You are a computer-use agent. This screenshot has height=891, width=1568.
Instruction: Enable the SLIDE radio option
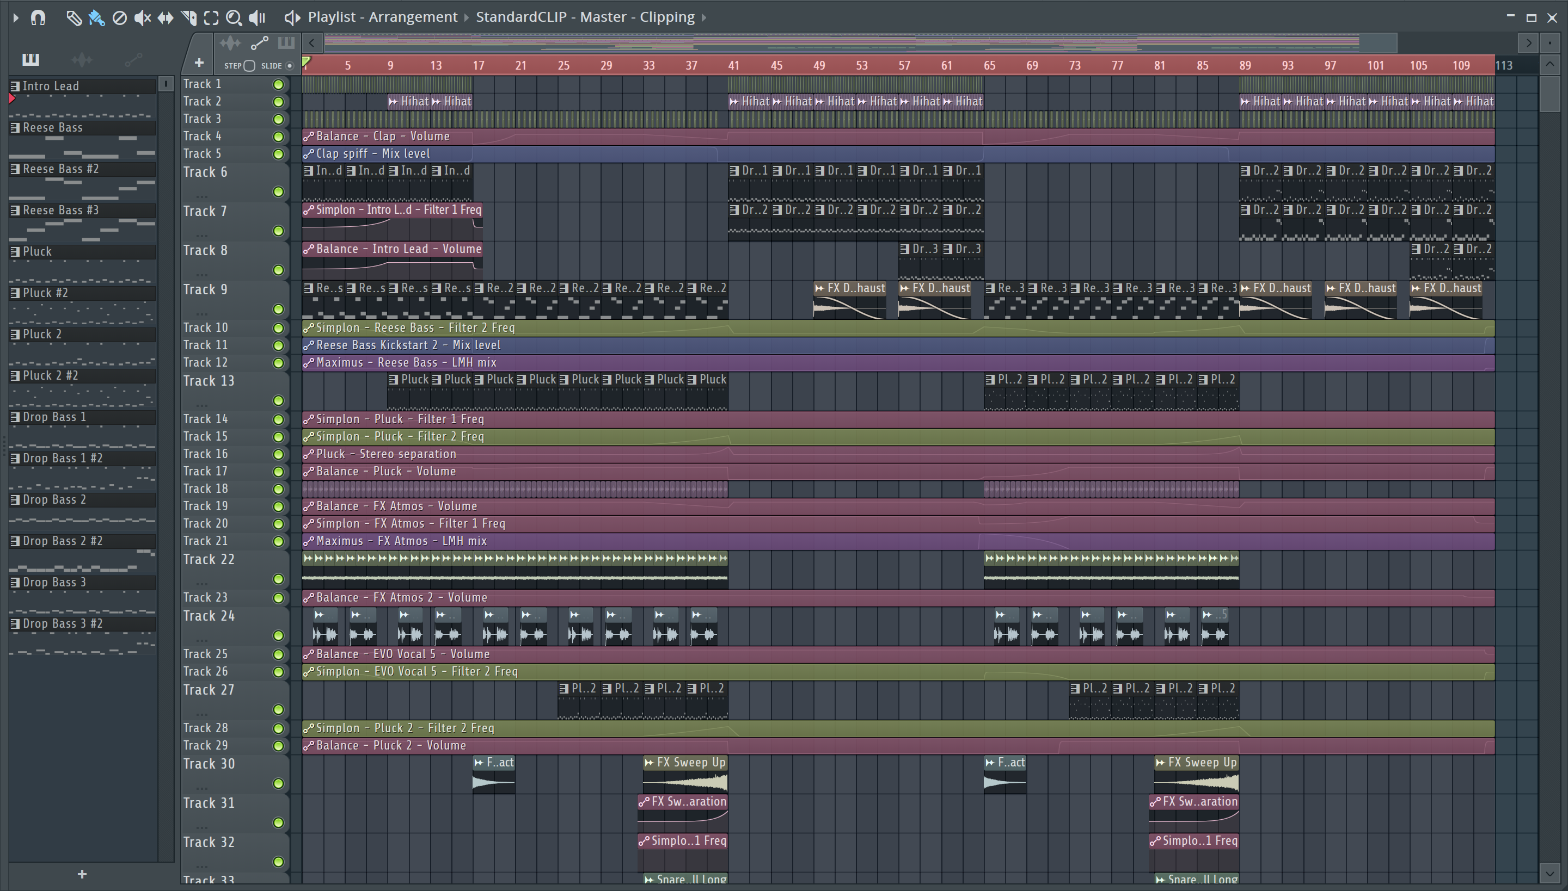pos(290,65)
